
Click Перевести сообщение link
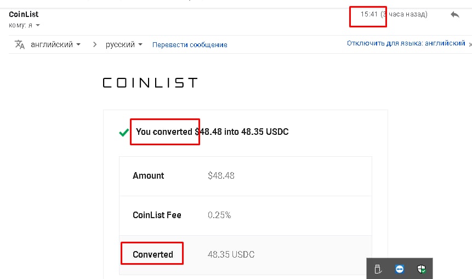(190, 45)
